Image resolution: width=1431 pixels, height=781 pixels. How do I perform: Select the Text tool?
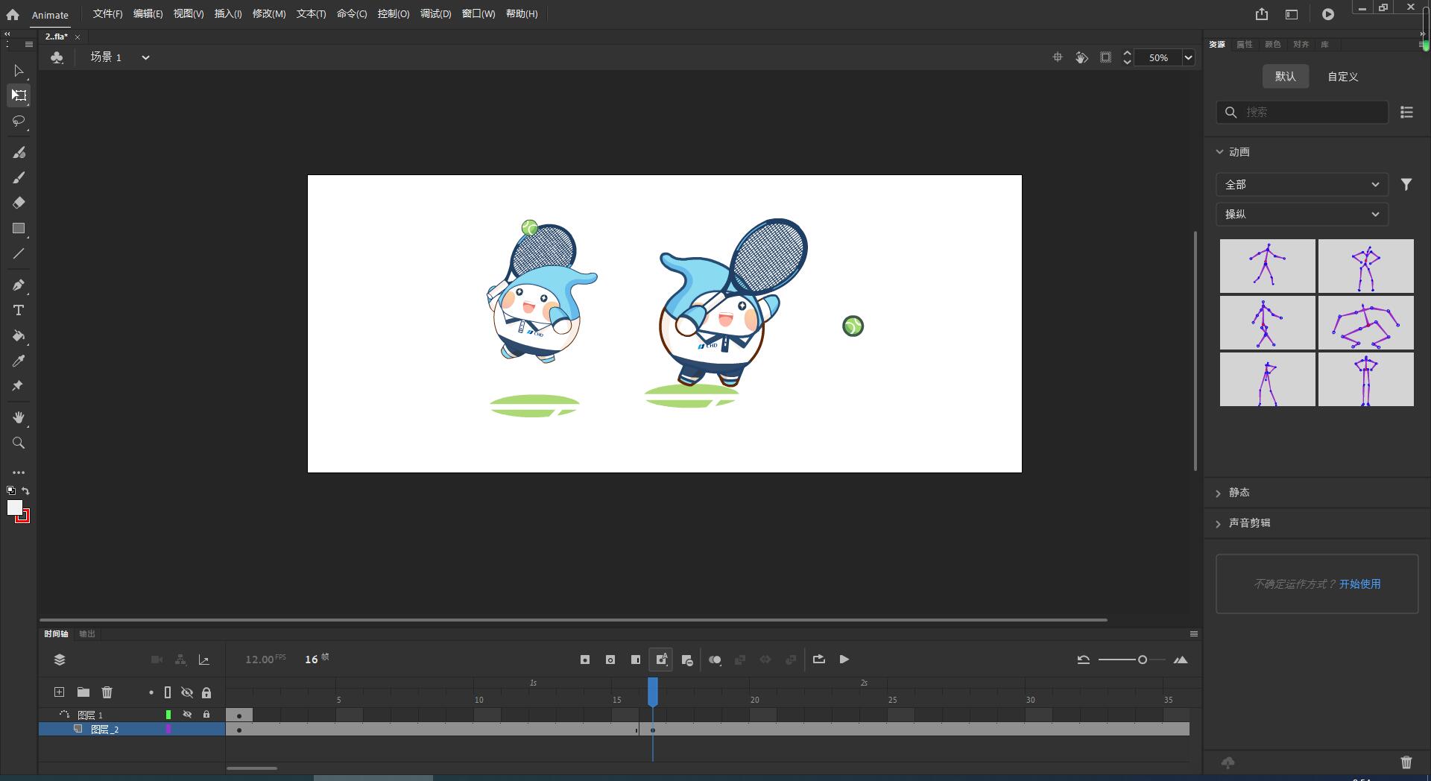click(x=19, y=310)
